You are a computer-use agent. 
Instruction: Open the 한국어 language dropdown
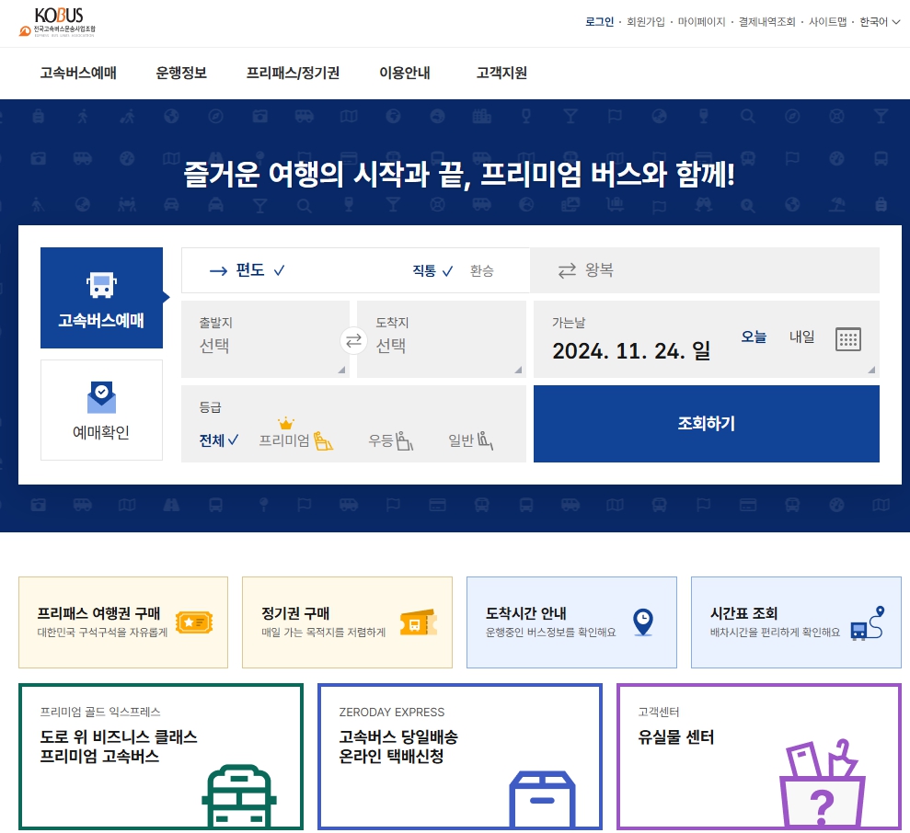click(x=869, y=21)
